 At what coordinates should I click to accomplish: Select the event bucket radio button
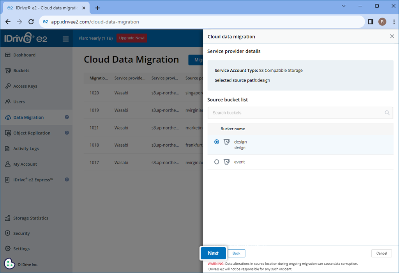click(x=217, y=162)
